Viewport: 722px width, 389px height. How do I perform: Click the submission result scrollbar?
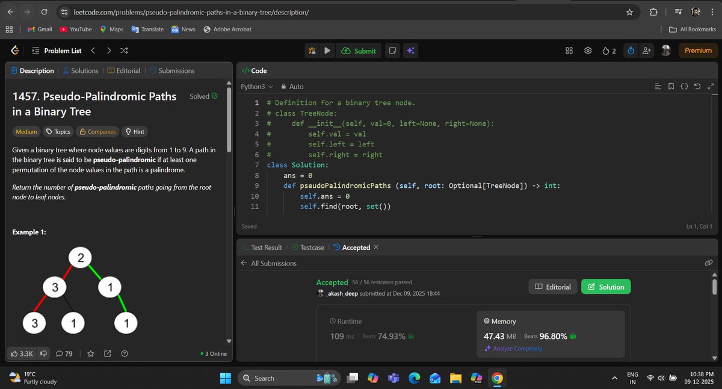[x=714, y=286]
